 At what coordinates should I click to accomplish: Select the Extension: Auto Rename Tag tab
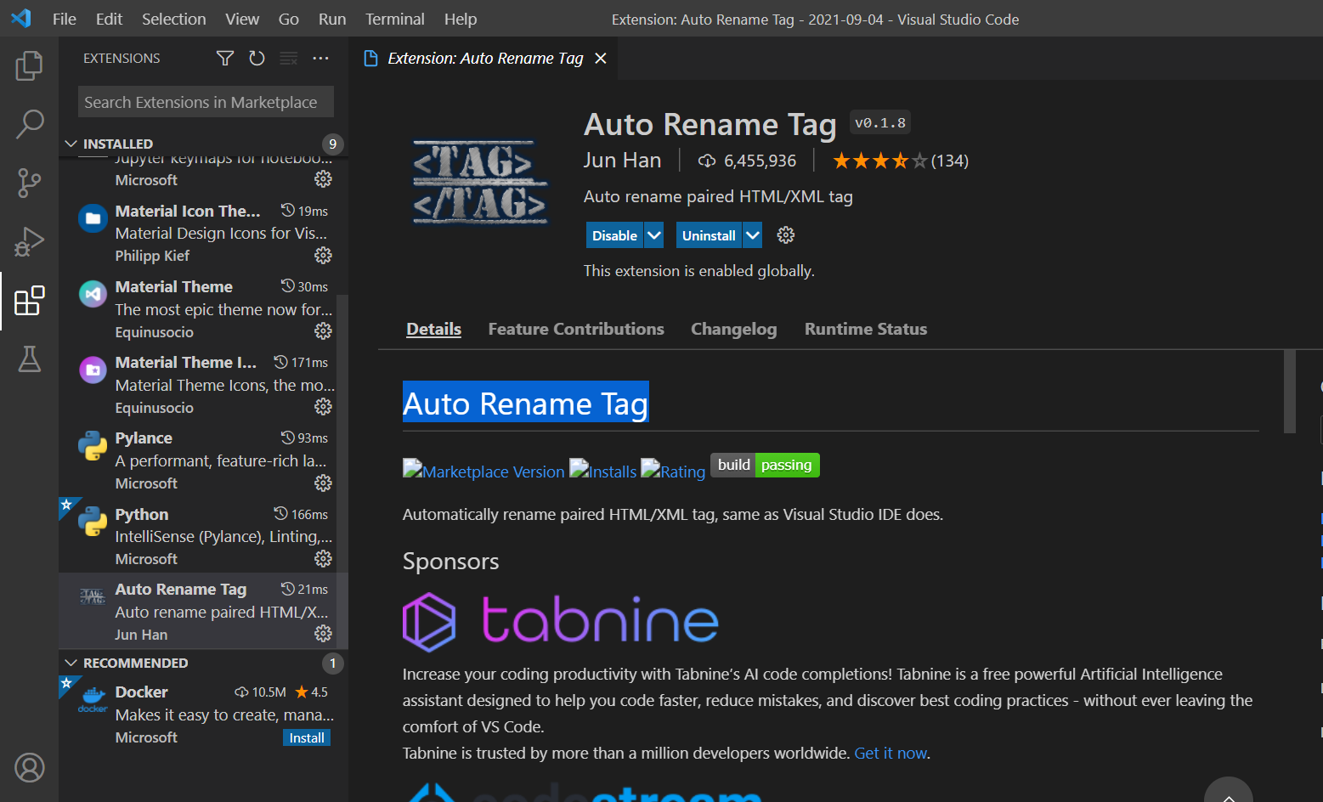(x=485, y=58)
